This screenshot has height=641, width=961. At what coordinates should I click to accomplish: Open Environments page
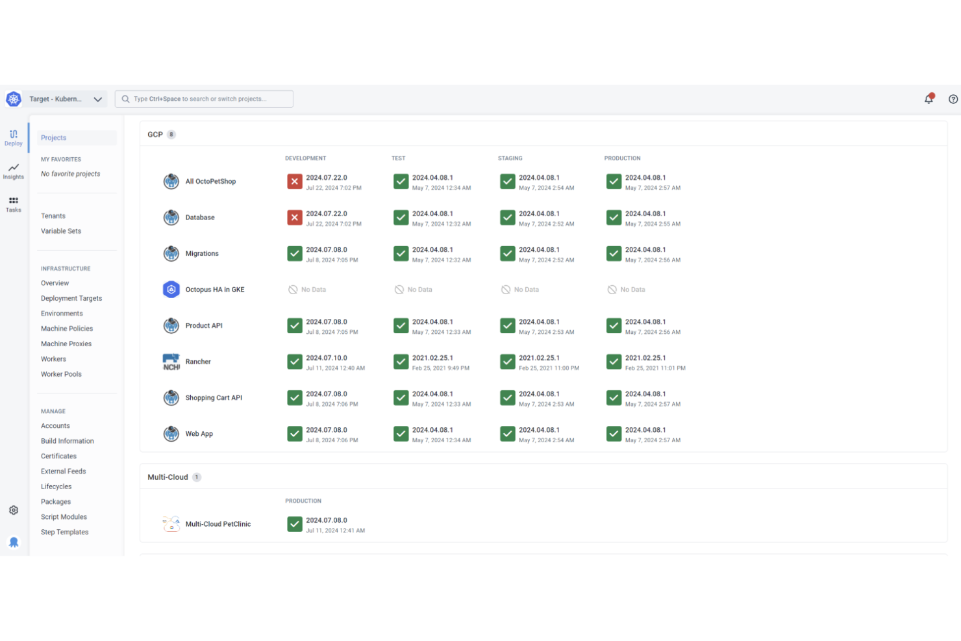tap(62, 314)
